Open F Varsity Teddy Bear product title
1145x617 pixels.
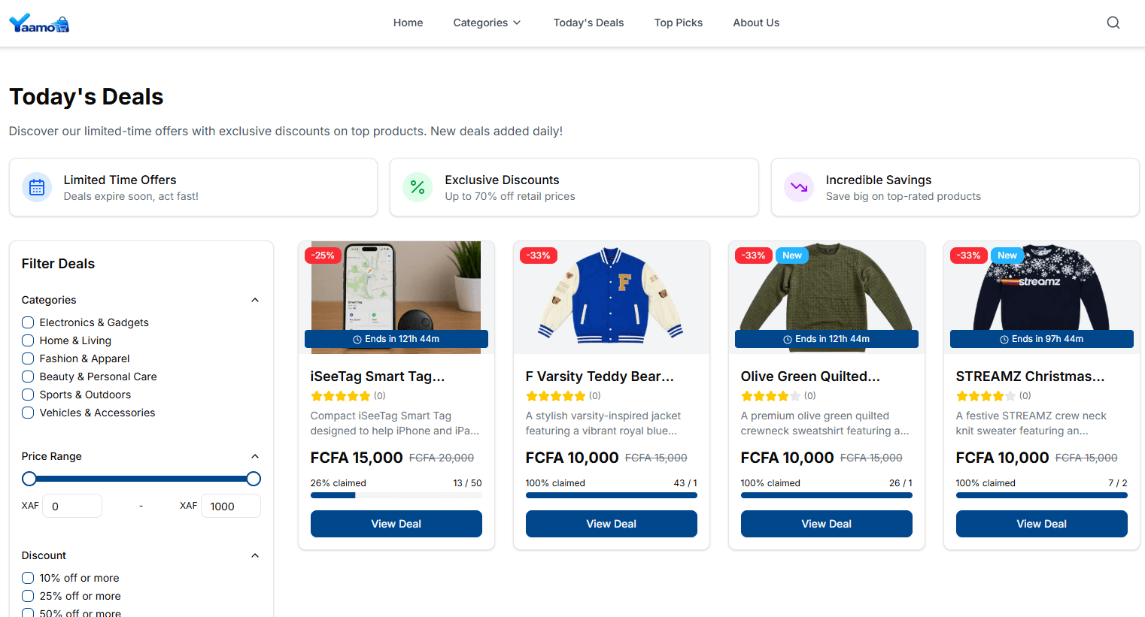[600, 377]
